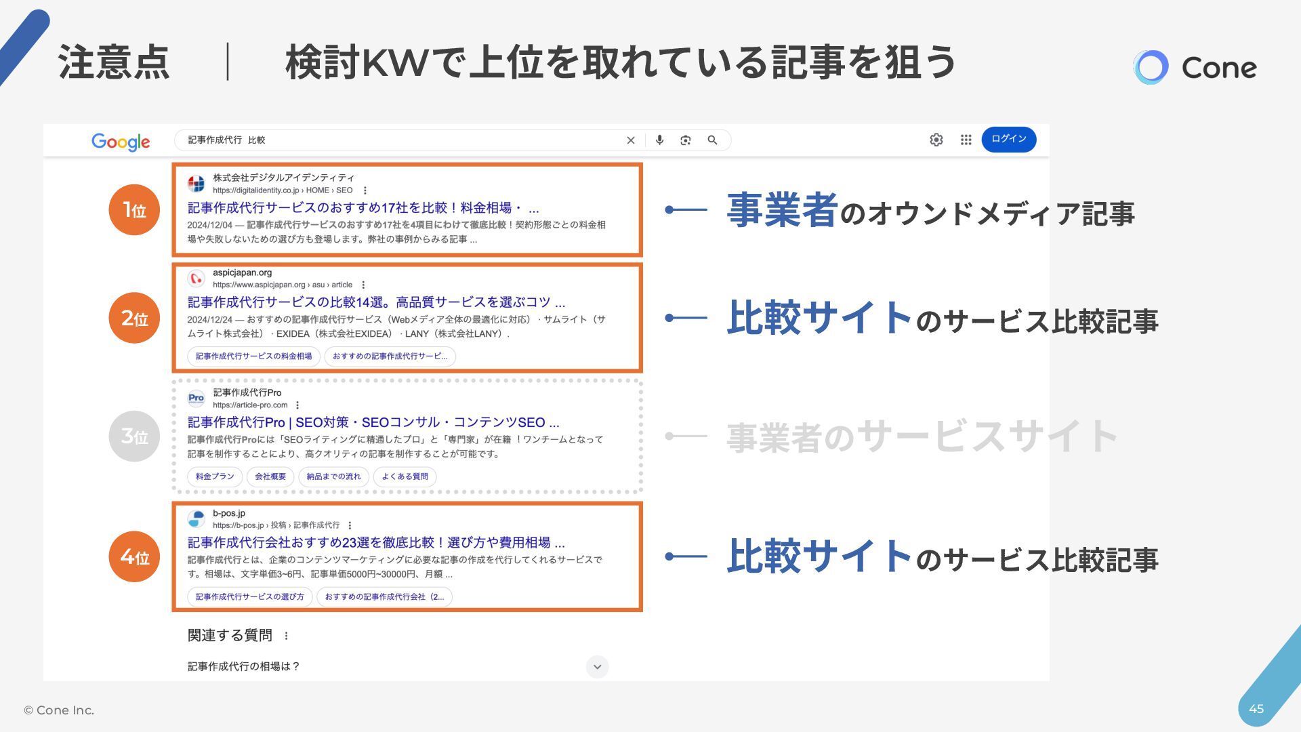This screenshot has width=1301, height=732.
Task: Open the 記事作成代行サービスのおすすめ17社を比較 result link
Action: (x=363, y=208)
